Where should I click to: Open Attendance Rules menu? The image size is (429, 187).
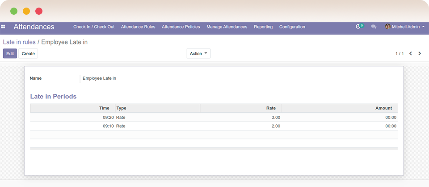point(138,27)
